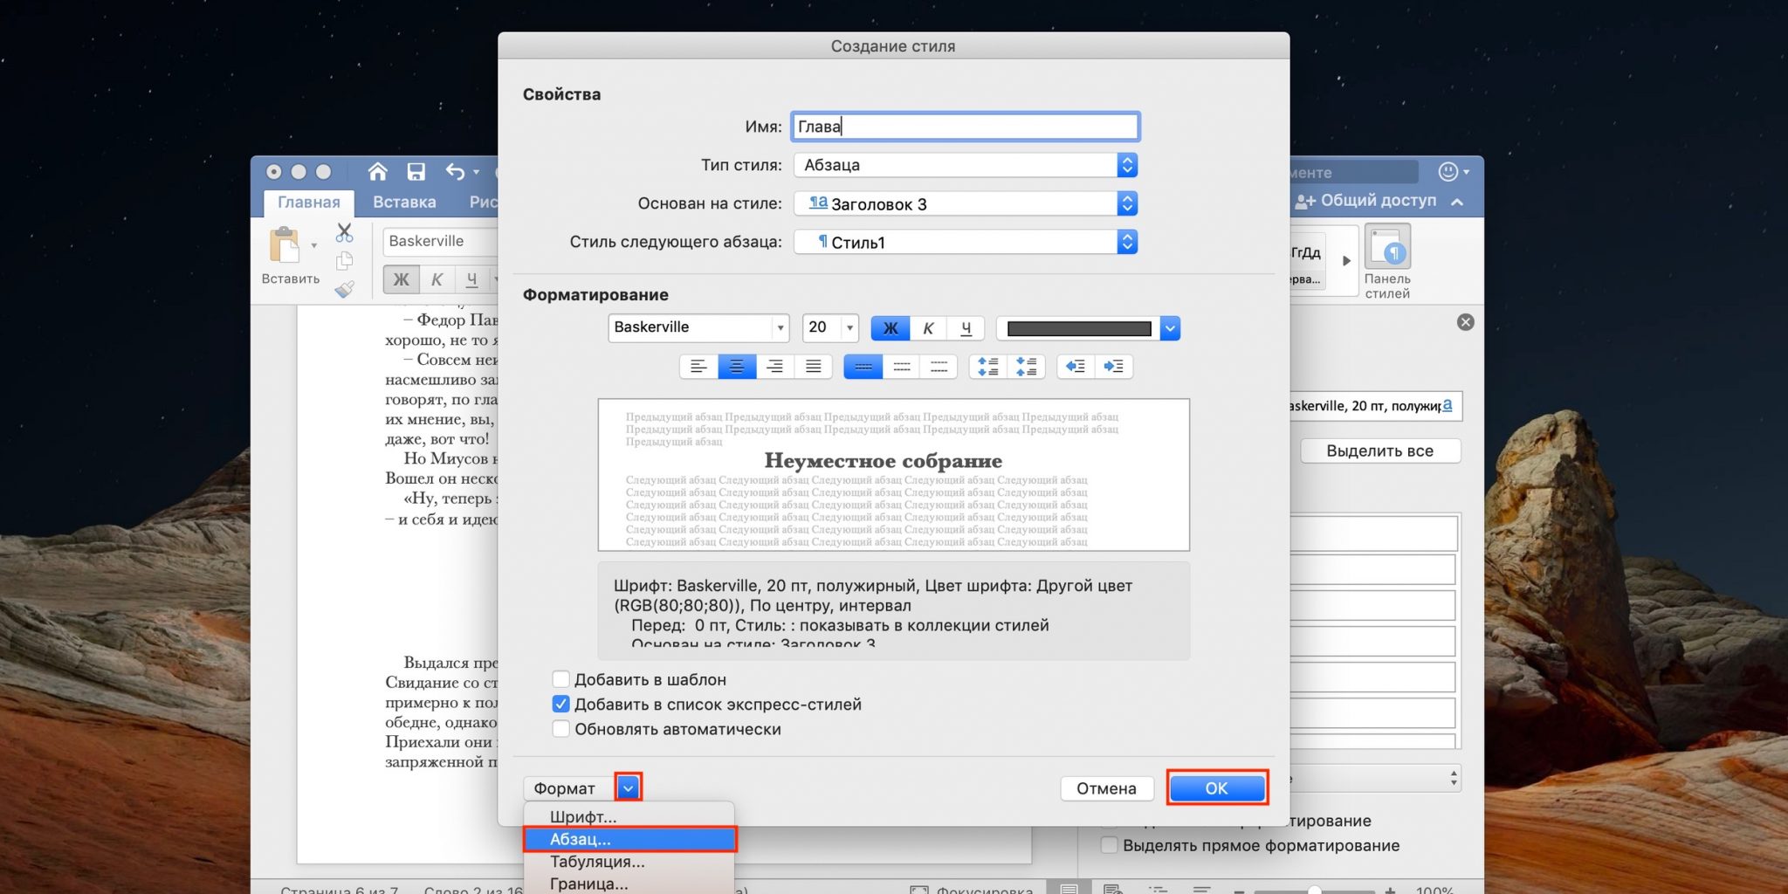Choose Абзац... from Format menu

point(629,839)
